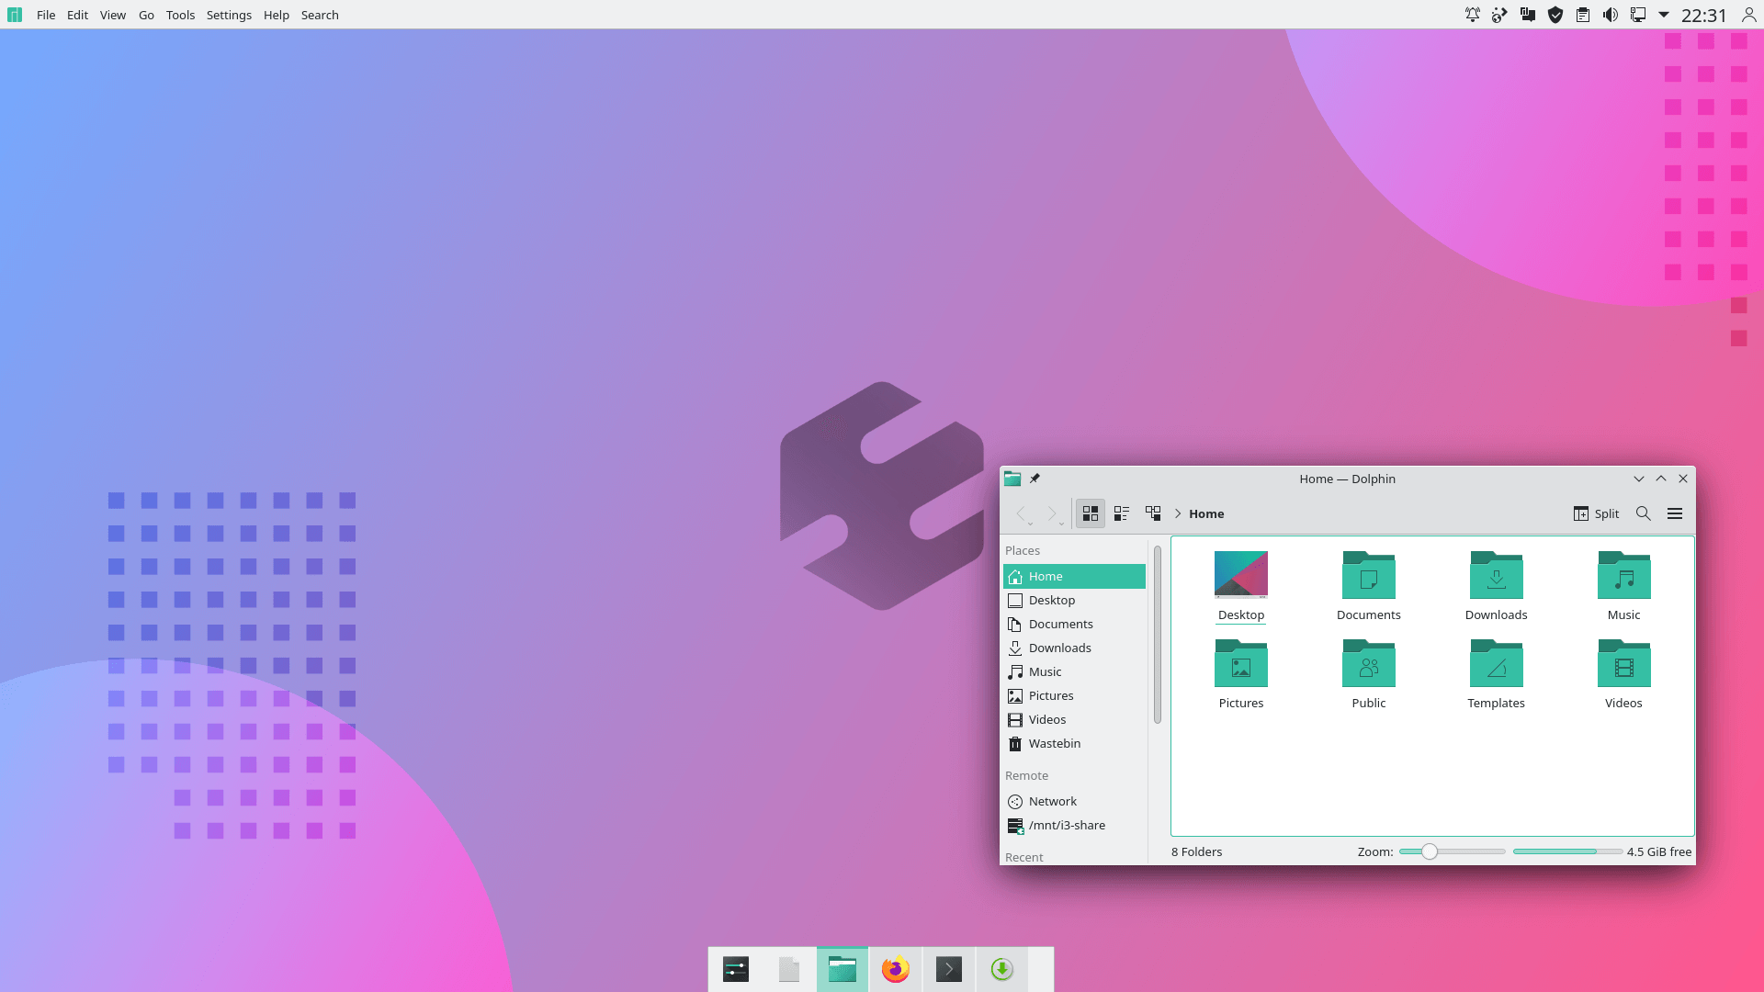Open the shield security tray icon
The width and height of the screenshot is (1764, 992).
tap(1555, 15)
